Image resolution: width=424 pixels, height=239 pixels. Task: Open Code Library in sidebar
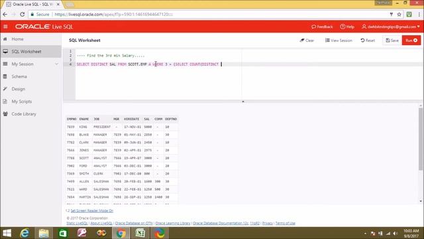24,114
